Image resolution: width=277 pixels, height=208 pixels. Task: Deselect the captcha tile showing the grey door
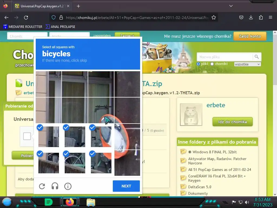(49, 136)
